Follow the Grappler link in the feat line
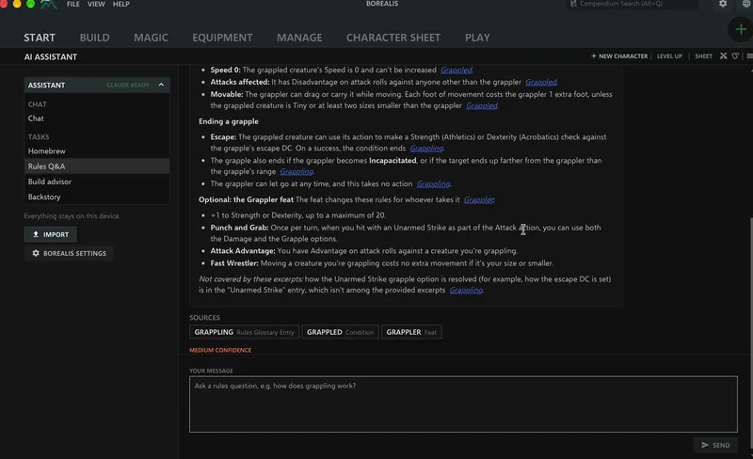The width and height of the screenshot is (753, 459). pos(479,199)
